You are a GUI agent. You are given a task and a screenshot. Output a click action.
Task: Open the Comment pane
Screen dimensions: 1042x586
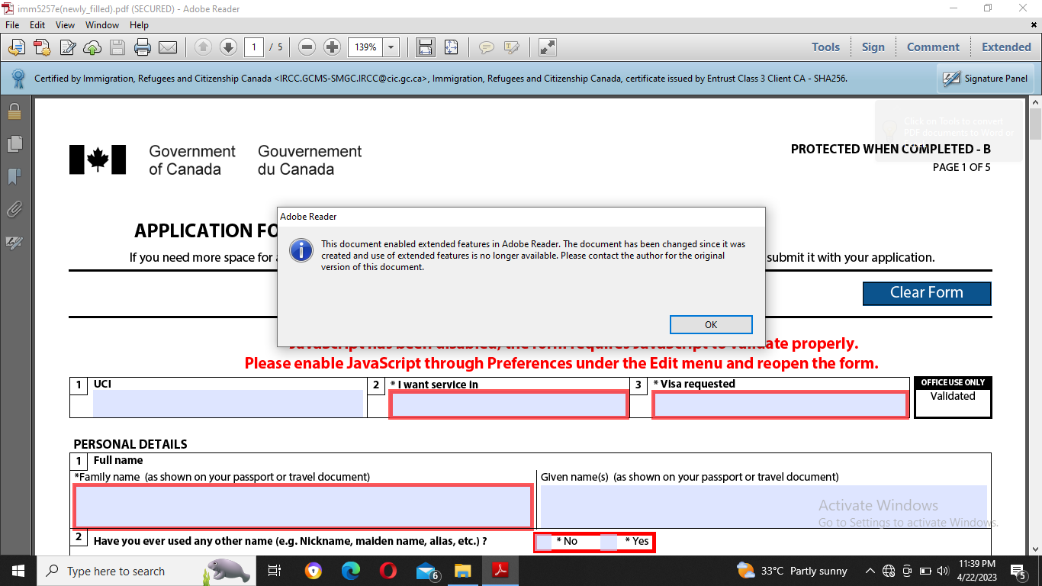tap(933, 47)
